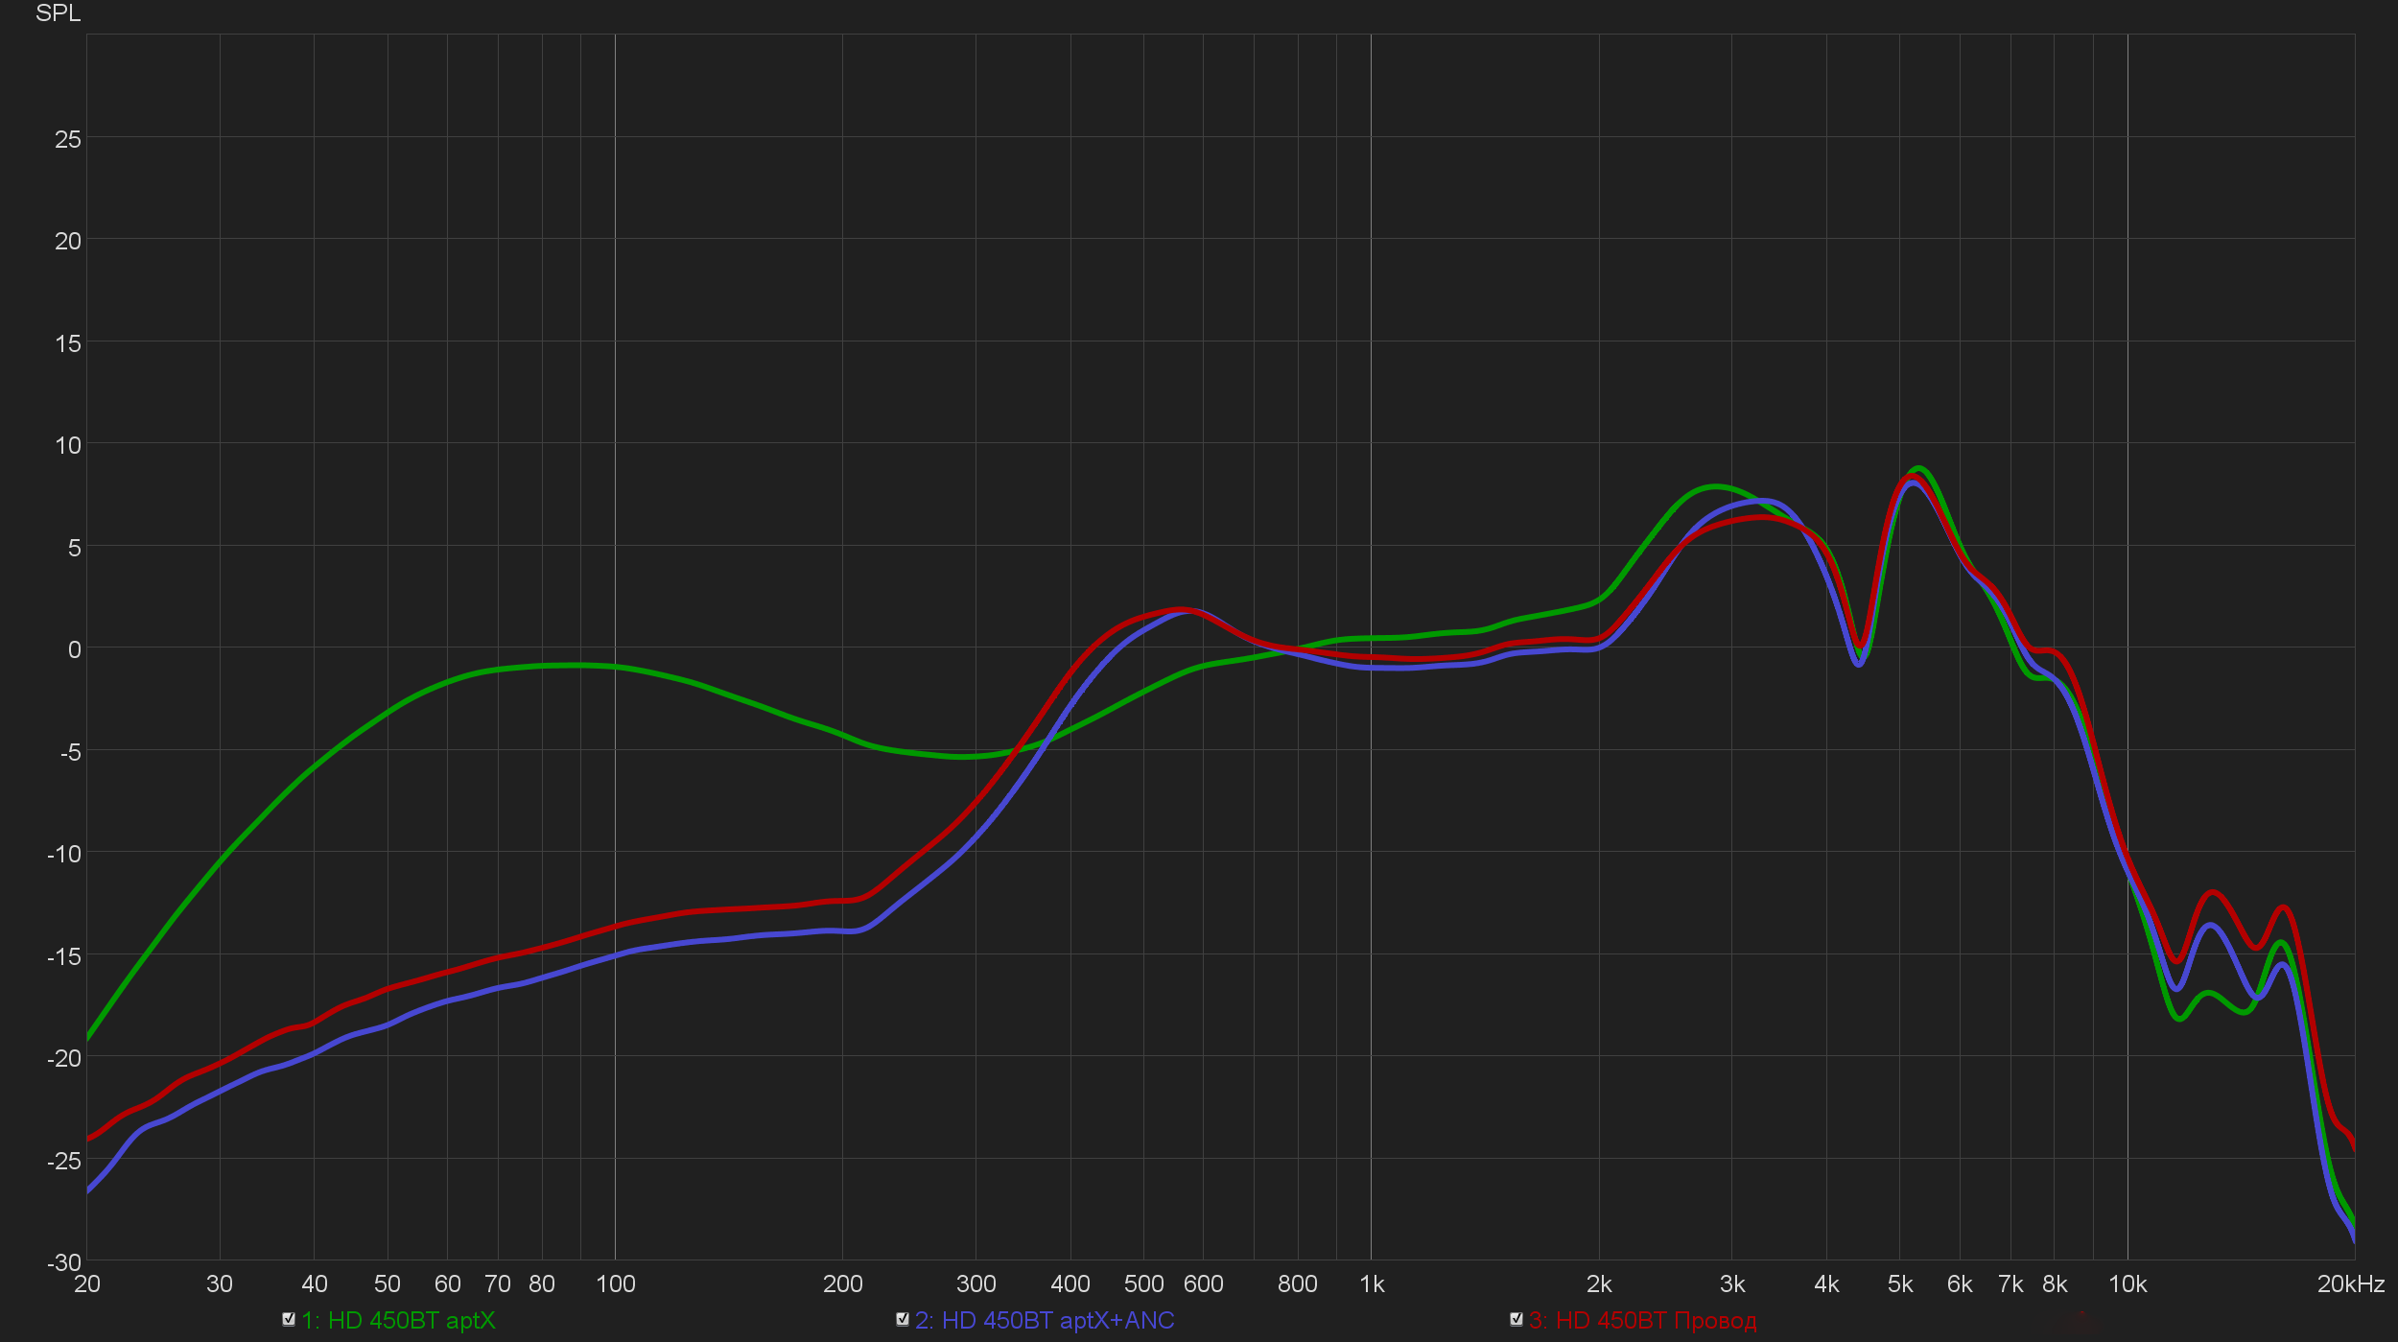Click the 1k frequency axis label
Image resolution: width=2398 pixels, height=1342 pixels.
tap(1372, 1284)
